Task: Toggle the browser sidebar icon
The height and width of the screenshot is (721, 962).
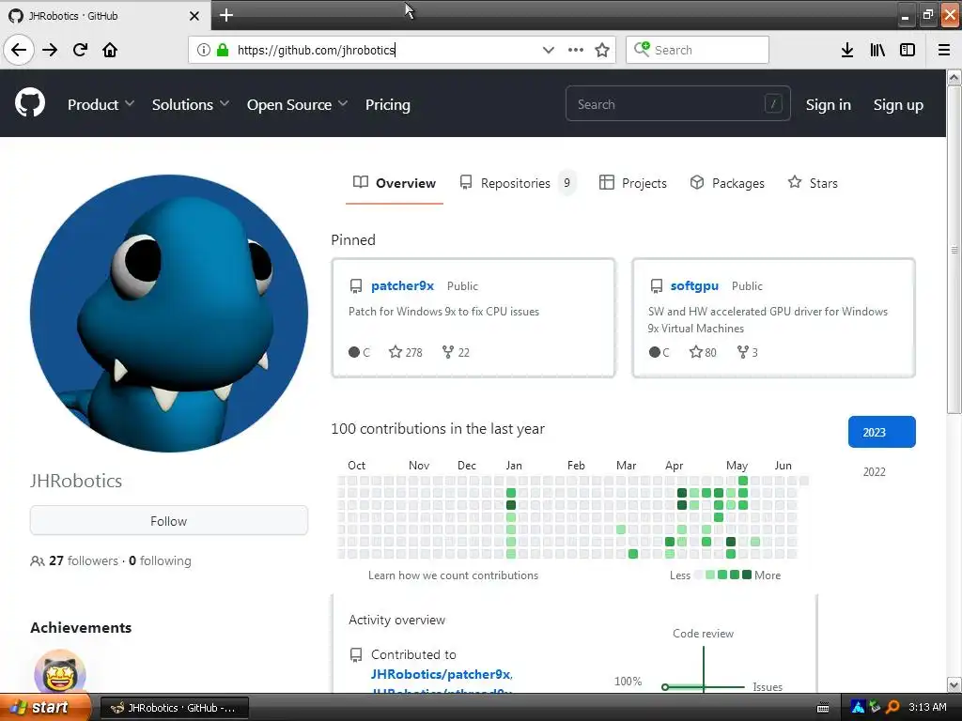Action: tap(908, 50)
